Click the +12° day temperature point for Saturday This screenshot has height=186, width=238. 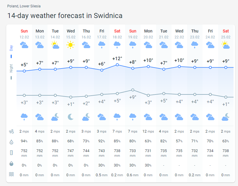(117, 65)
